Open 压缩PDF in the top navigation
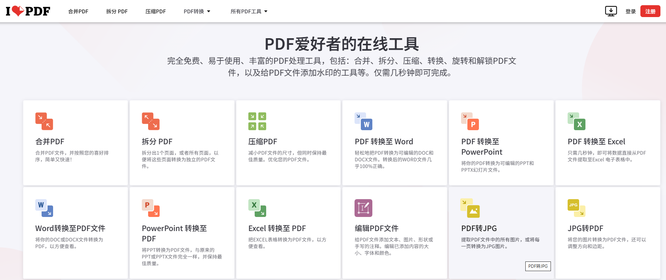 click(156, 11)
